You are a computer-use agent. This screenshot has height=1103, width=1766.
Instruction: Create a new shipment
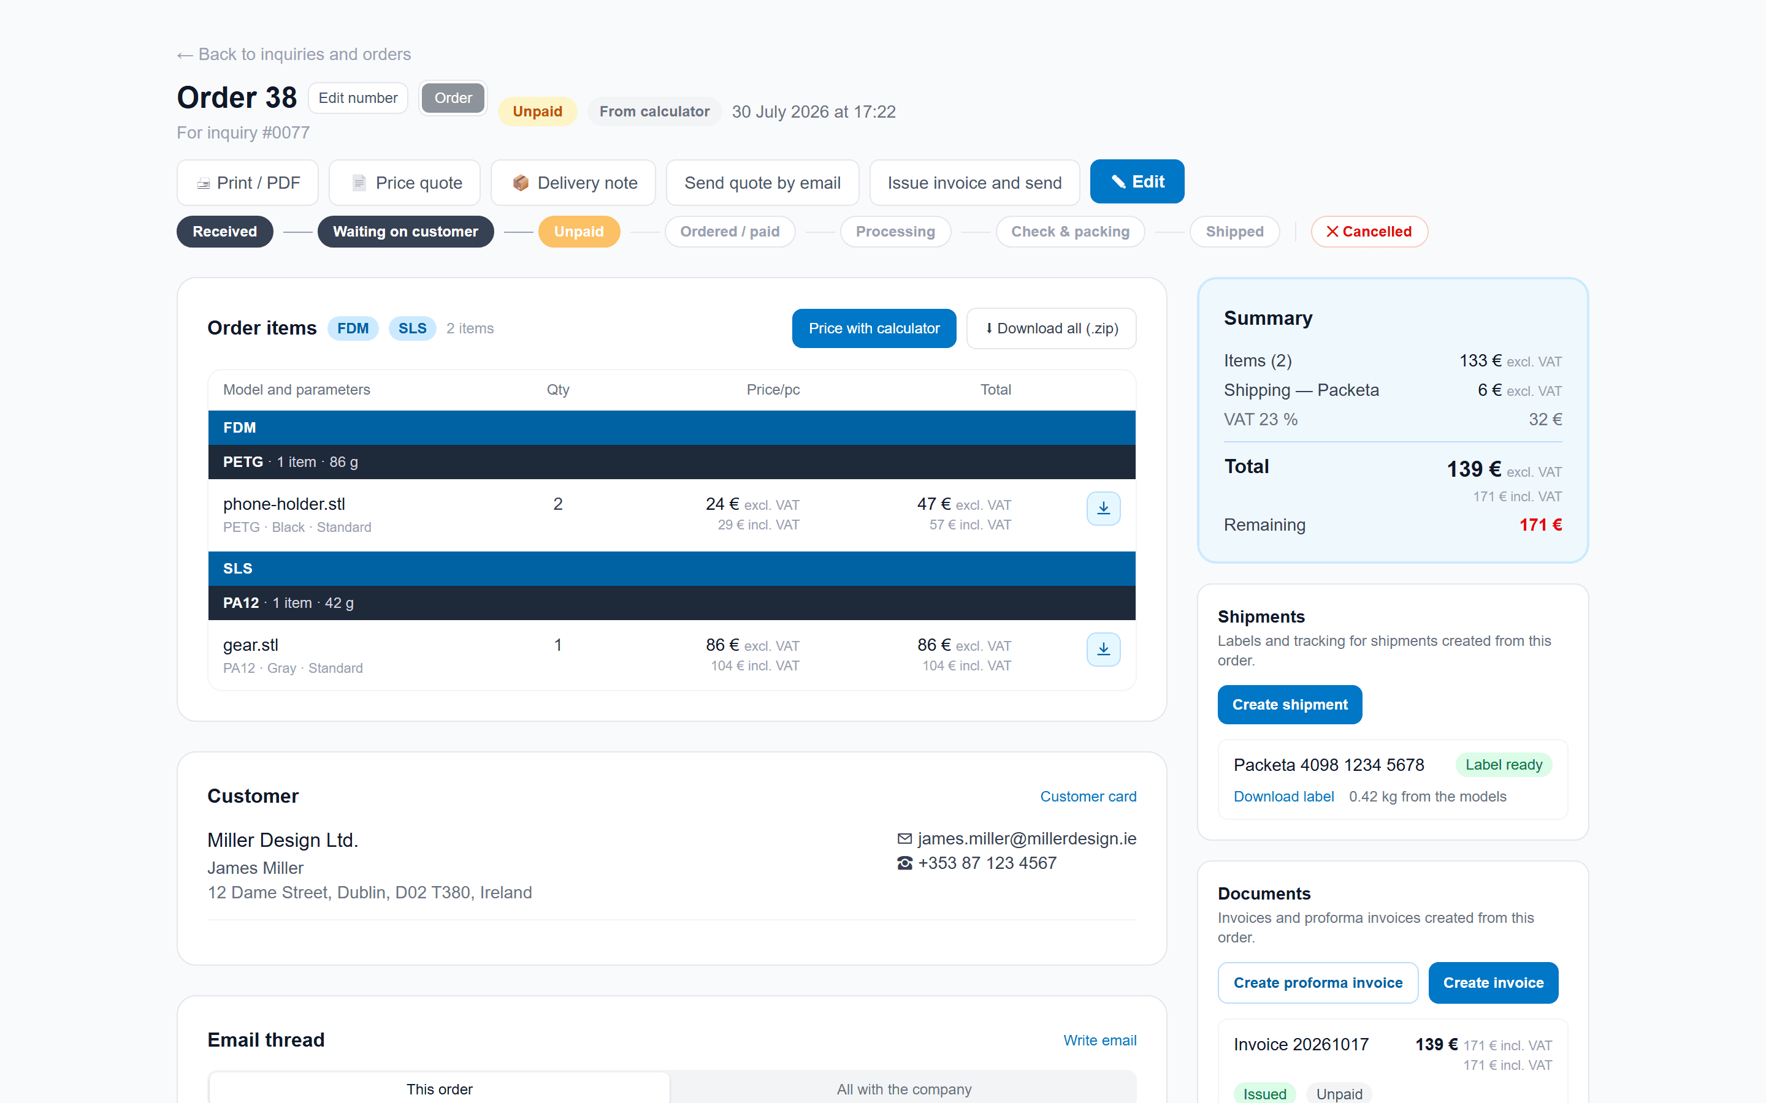point(1290,705)
